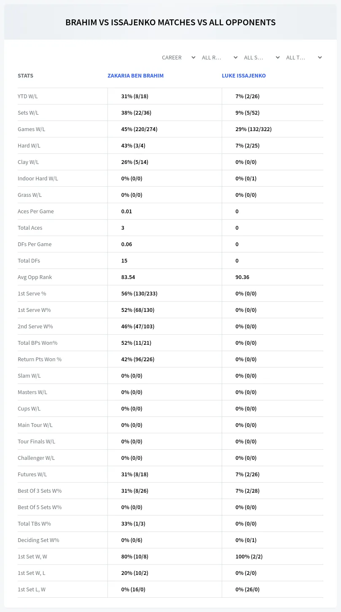The height and width of the screenshot is (612, 341).
Task: Open the CAREER filter dropdown
Action: (x=177, y=57)
